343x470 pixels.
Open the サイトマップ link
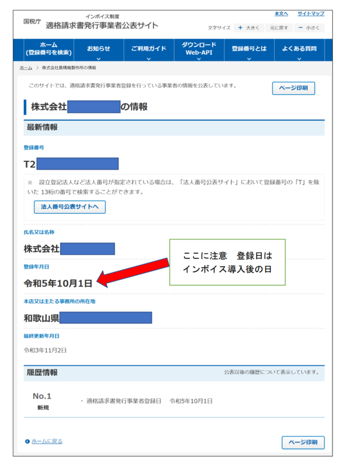[x=310, y=14]
